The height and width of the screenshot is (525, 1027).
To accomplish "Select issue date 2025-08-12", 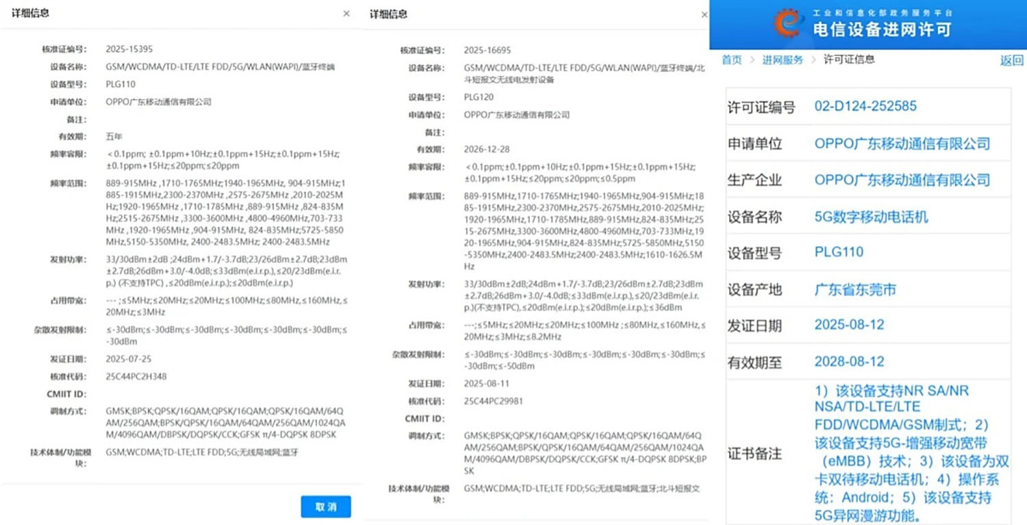I will coord(849,325).
